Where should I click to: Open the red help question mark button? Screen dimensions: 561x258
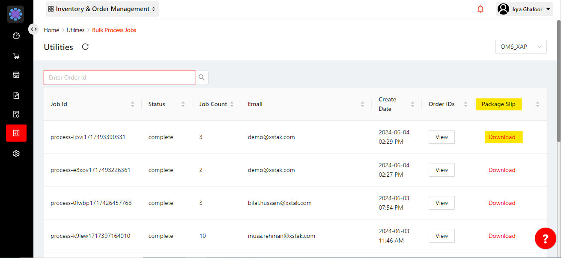(x=545, y=238)
